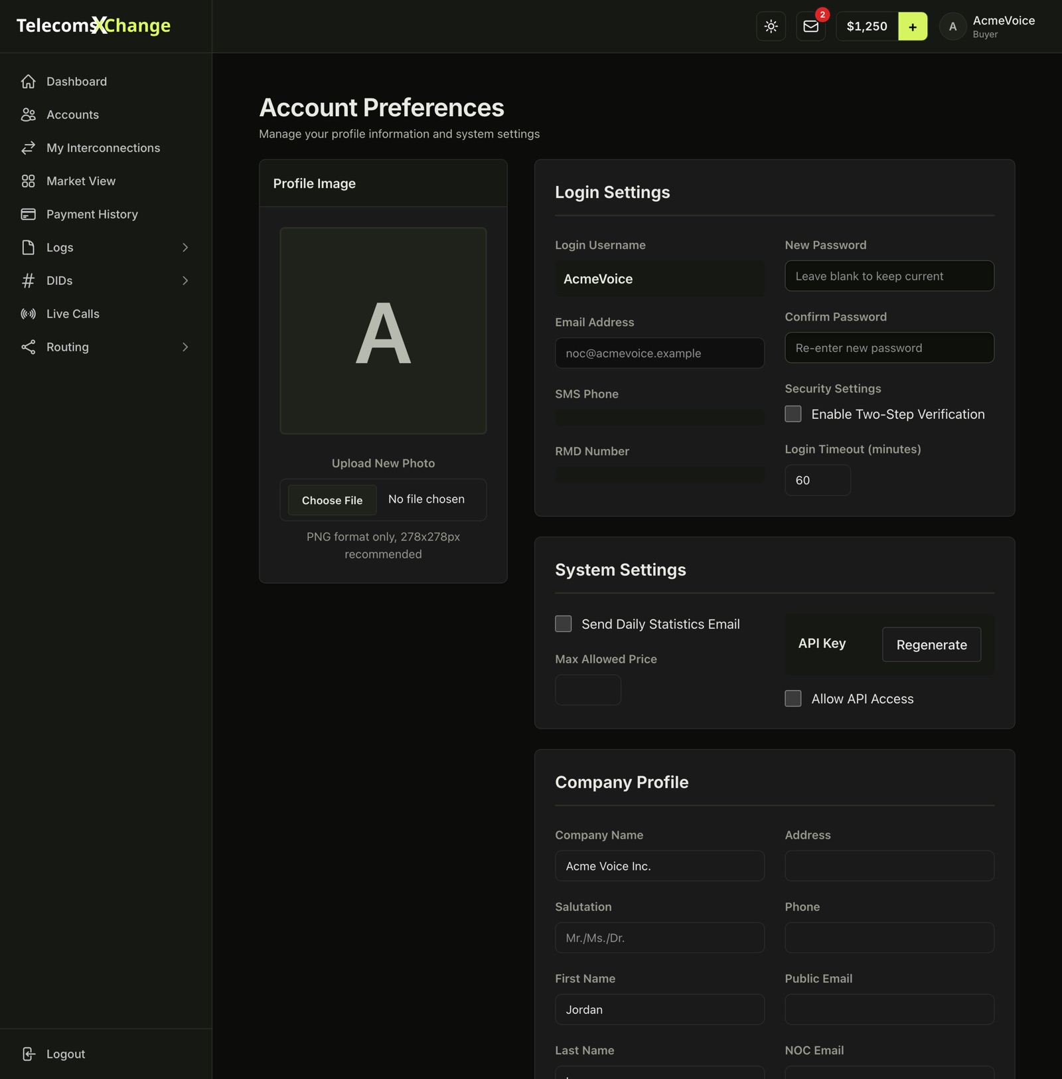Screen dimensions: 1062x1079
Task: Click the Accounts people icon
Action: pyautogui.click(x=28, y=115)
